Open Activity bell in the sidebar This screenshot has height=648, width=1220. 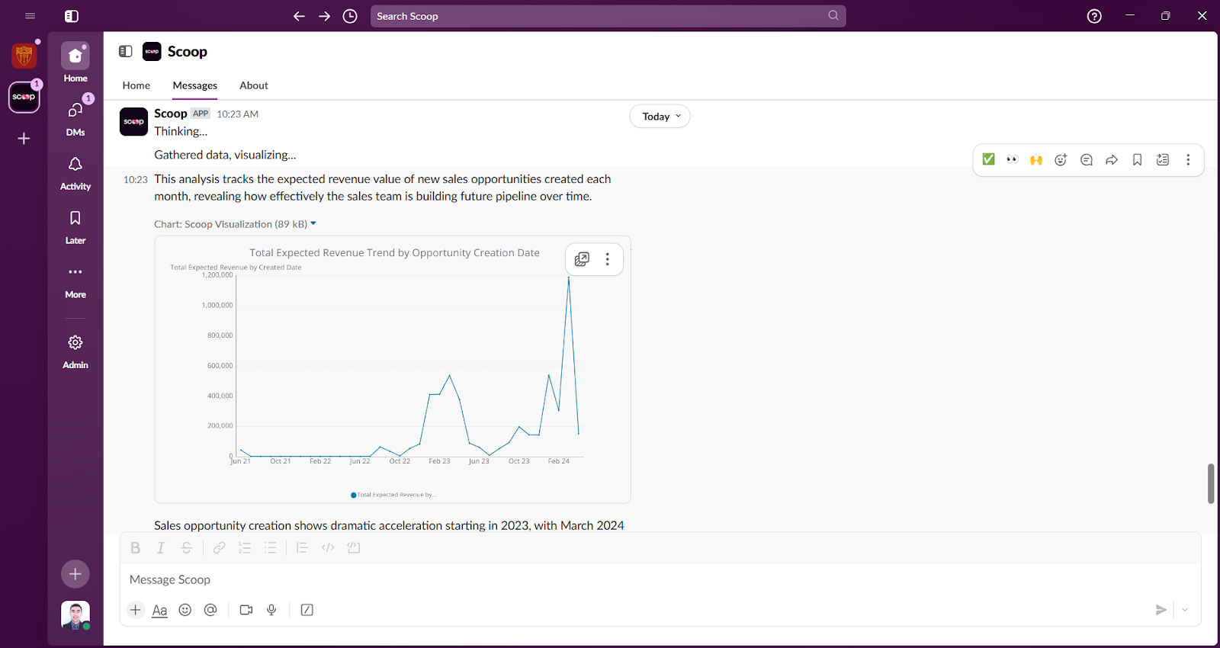[75, 172]
